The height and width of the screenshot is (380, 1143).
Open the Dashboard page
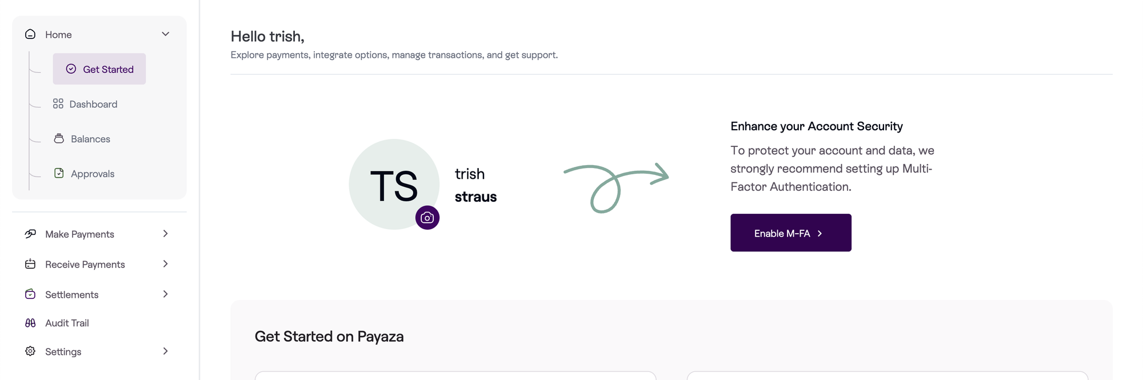click(93, 104)
